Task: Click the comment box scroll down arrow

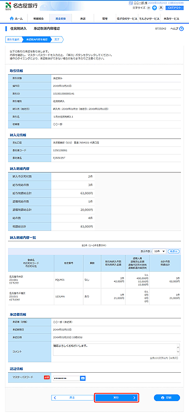Action: [x=178, y=353]
